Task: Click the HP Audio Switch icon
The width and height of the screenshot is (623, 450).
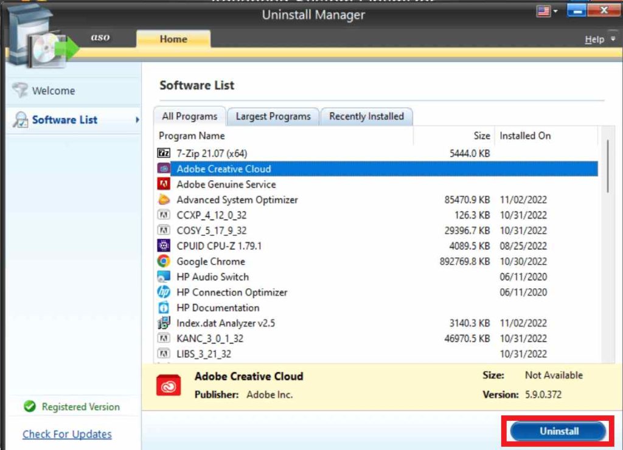Action: [164, 277]
